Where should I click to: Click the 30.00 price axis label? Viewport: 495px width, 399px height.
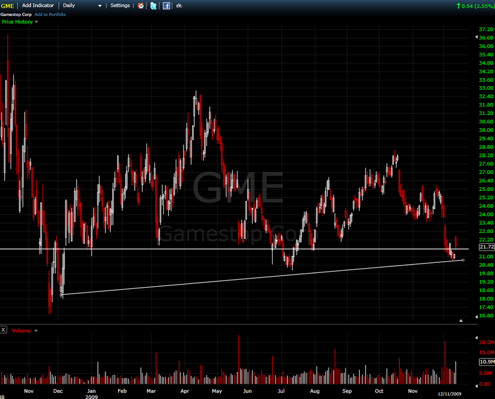coord(486,130)
